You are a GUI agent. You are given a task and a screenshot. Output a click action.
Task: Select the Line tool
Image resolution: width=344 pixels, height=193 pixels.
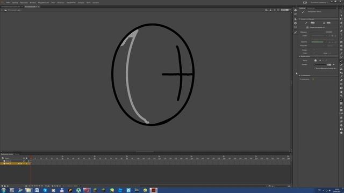(x=341, y=38)
